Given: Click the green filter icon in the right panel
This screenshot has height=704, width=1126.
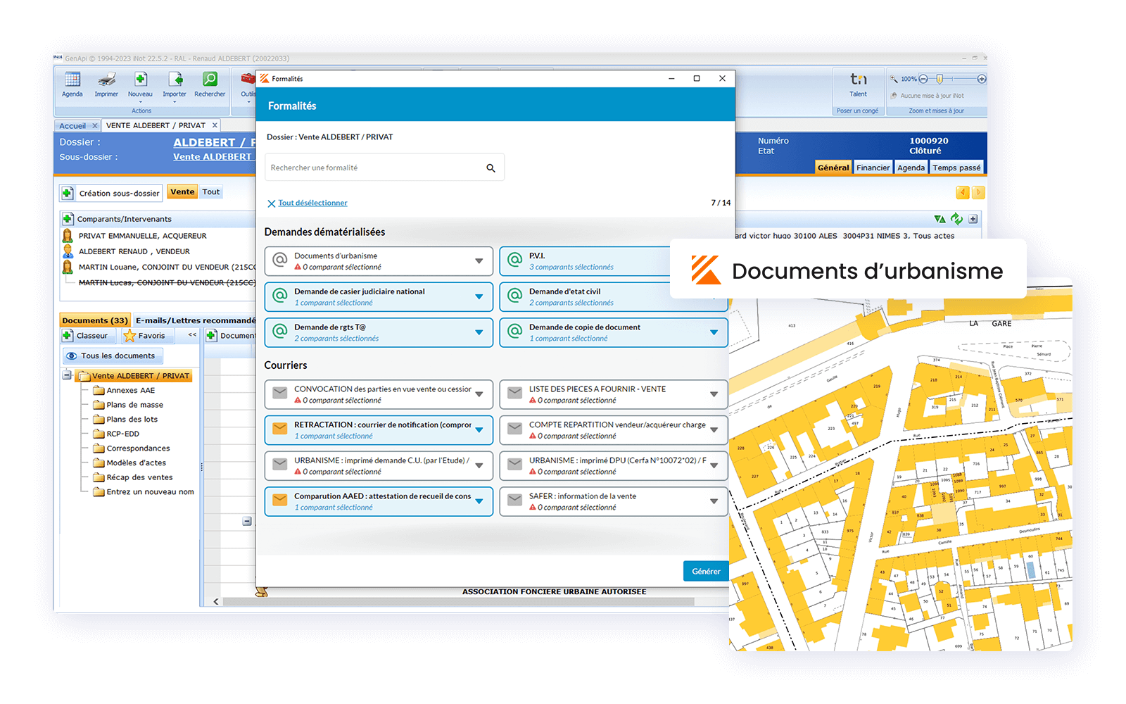Looking at the screenshot, I should [940, 219].
